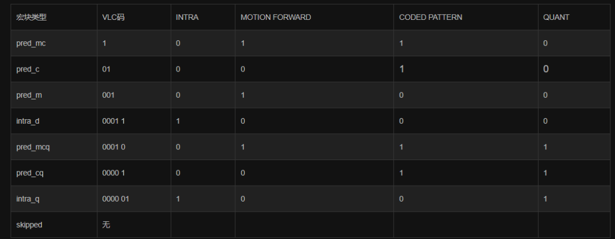Select the pred_m row label
The image size is (615, 239).
tap(29, 95)
